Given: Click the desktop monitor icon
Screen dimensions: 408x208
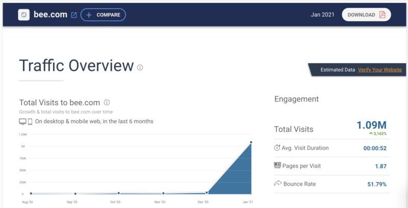Looking at the screenshot, I should point(22,122).
